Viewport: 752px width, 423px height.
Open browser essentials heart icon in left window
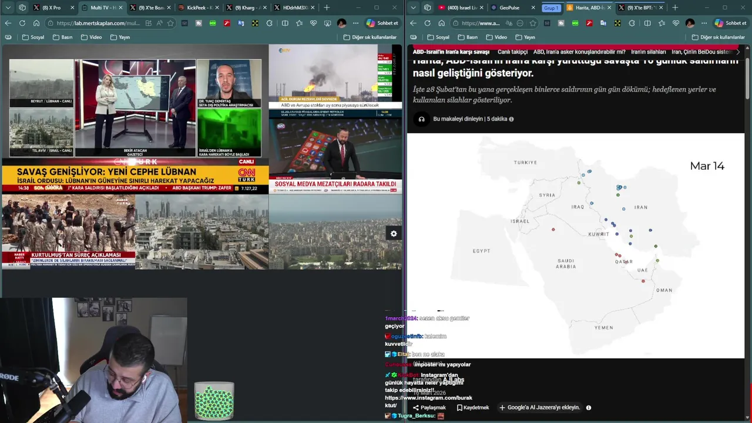pos(314,23)
